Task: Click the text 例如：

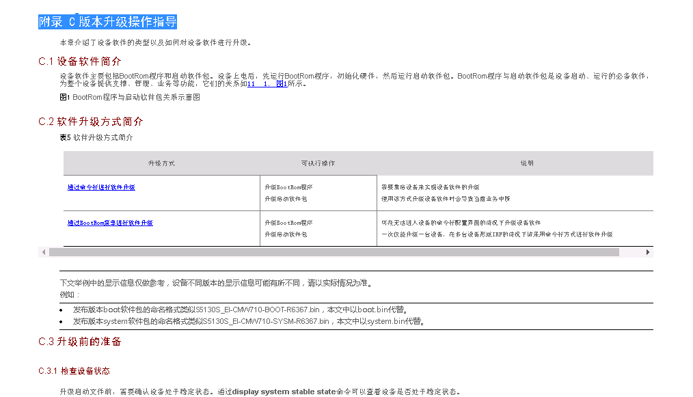Action: click(x=70, y=295)
